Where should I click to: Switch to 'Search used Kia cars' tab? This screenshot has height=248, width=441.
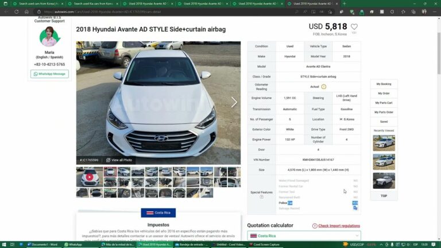point(94,3)
